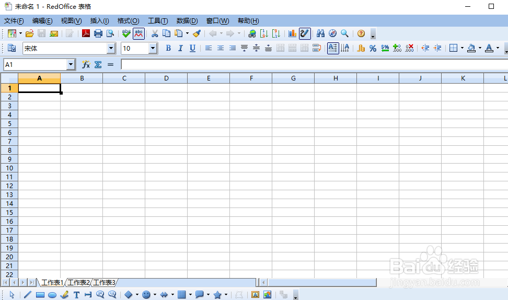Open the Name Box cell reference dropdown
Viewport: 508px width, 300px height.
pyautogui.click(x=71, y=64)
